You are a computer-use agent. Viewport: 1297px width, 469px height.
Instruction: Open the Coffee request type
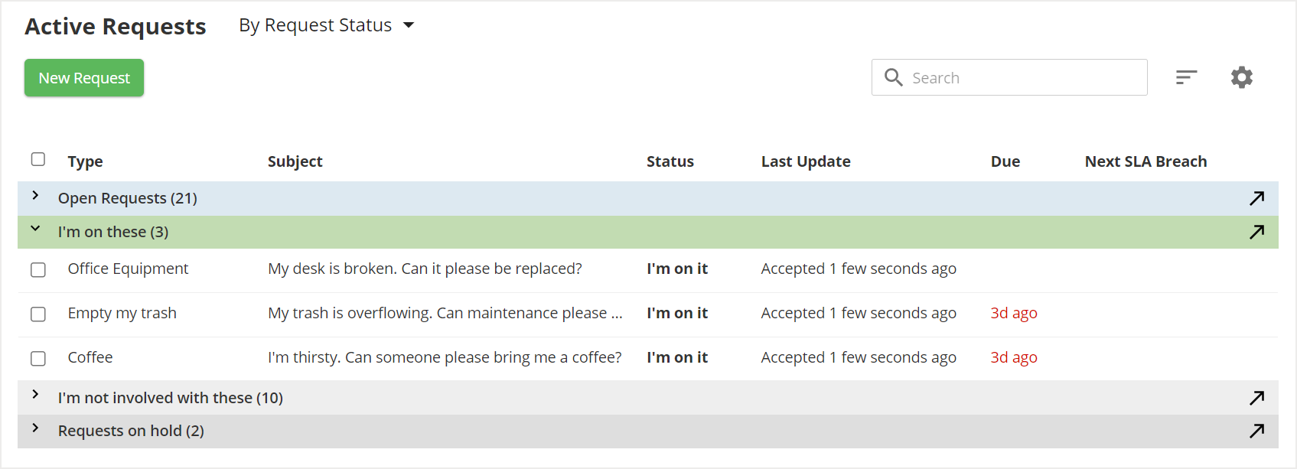pyautogui.click(x=90, y=357)
